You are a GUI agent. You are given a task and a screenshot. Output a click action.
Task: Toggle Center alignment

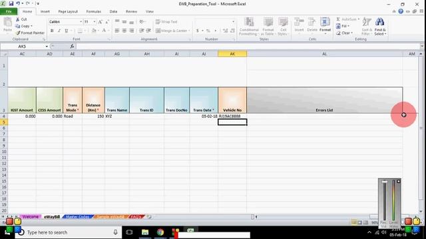(124, 31)
